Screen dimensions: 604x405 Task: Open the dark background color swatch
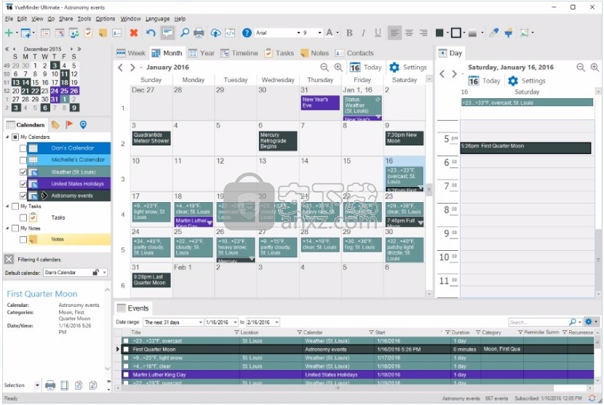coord(439,33)
